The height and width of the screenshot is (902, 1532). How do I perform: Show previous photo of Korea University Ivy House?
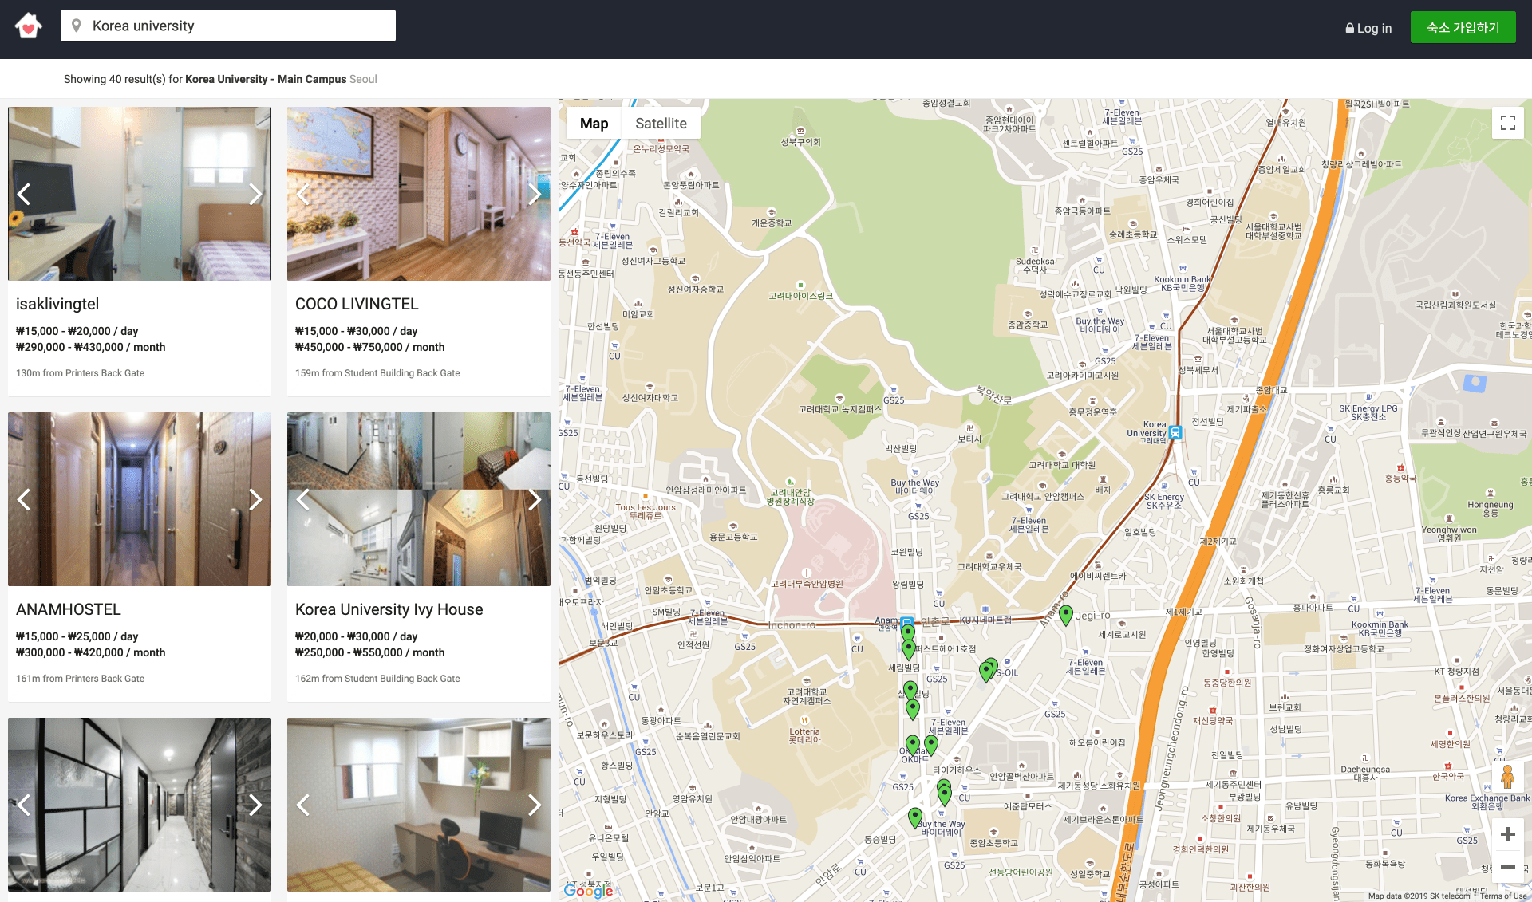click(x=303, y=499)
